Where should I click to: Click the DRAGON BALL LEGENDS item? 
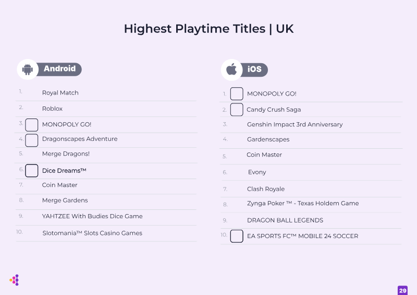click(285, 220)
